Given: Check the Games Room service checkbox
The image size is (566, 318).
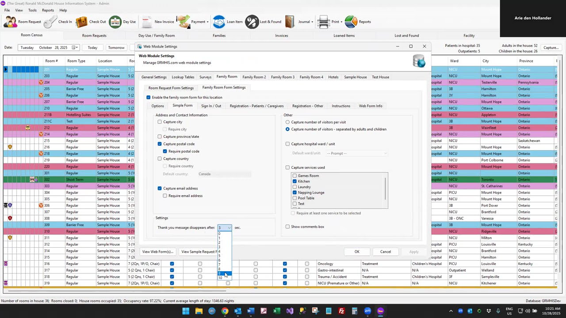Looking at the screenshot, I should click(295, 176).
